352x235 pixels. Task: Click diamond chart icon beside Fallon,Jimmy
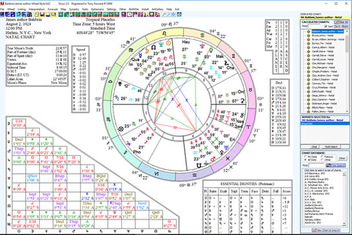click(x=309, y=112)
